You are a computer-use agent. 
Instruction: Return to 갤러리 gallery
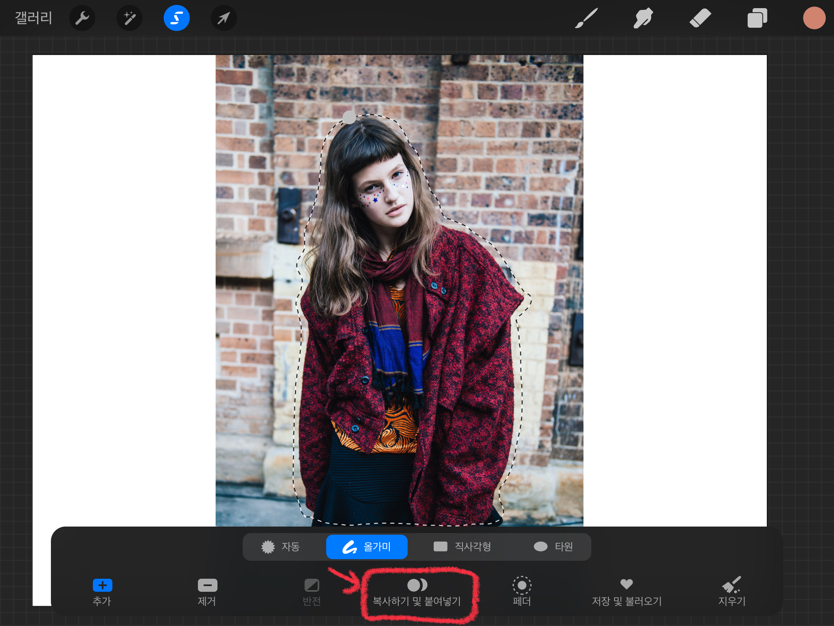33,18
